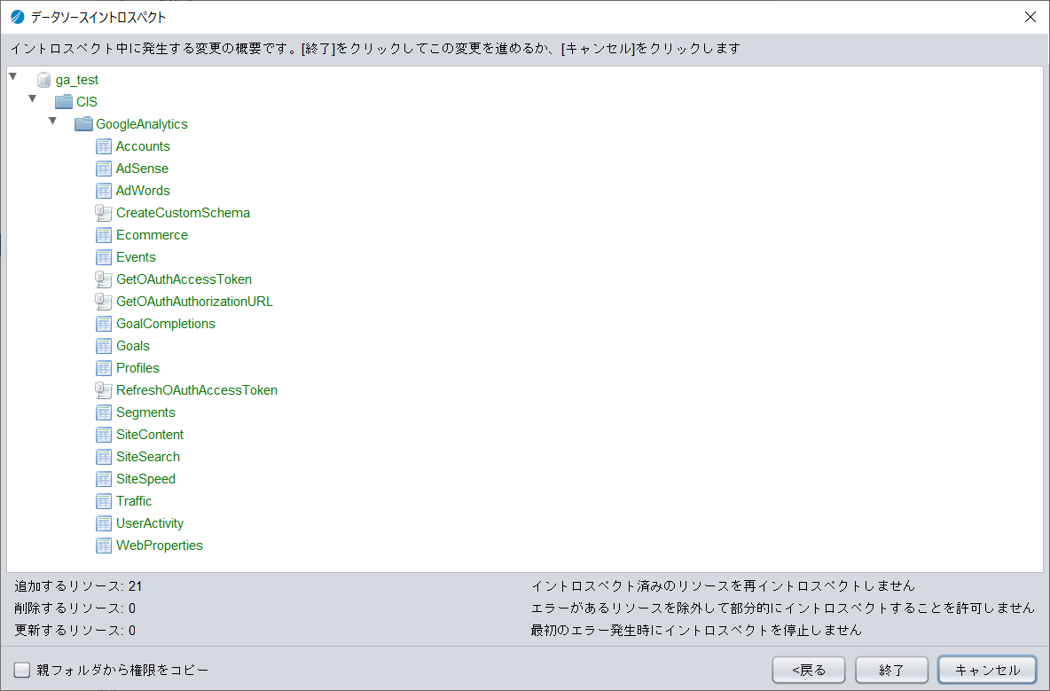The height and width of the screenshot is (691, 1050).
Task: Click the 削除するリソース: 0 summary
Action: point(75,608)
